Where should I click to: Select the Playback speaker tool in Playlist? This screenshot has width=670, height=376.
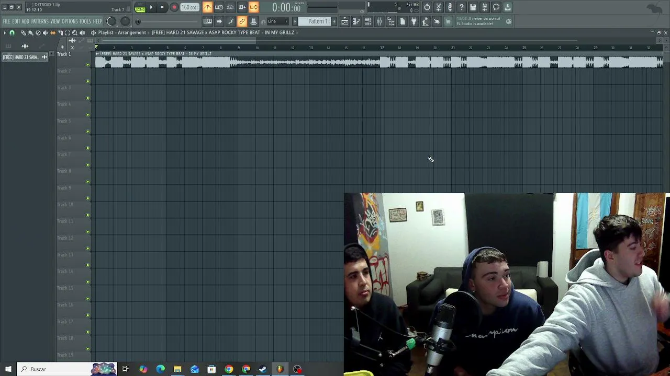[x=82, y=33]
